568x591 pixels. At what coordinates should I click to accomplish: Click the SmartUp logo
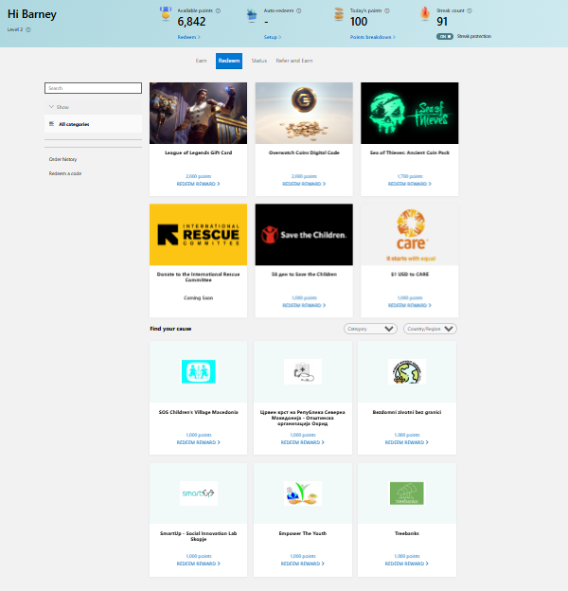[199, 493]
